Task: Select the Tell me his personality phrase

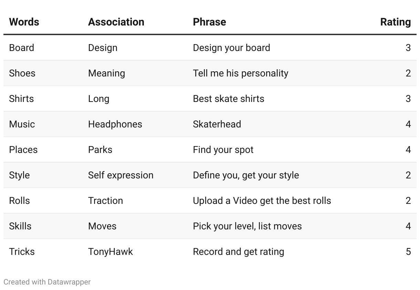Action: (241, 73)
